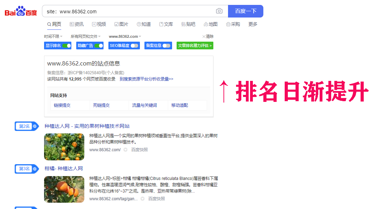This screenshot has height=209, width=391.
Task: Click the 清除 clear filter icon
Action: (204, 36)
